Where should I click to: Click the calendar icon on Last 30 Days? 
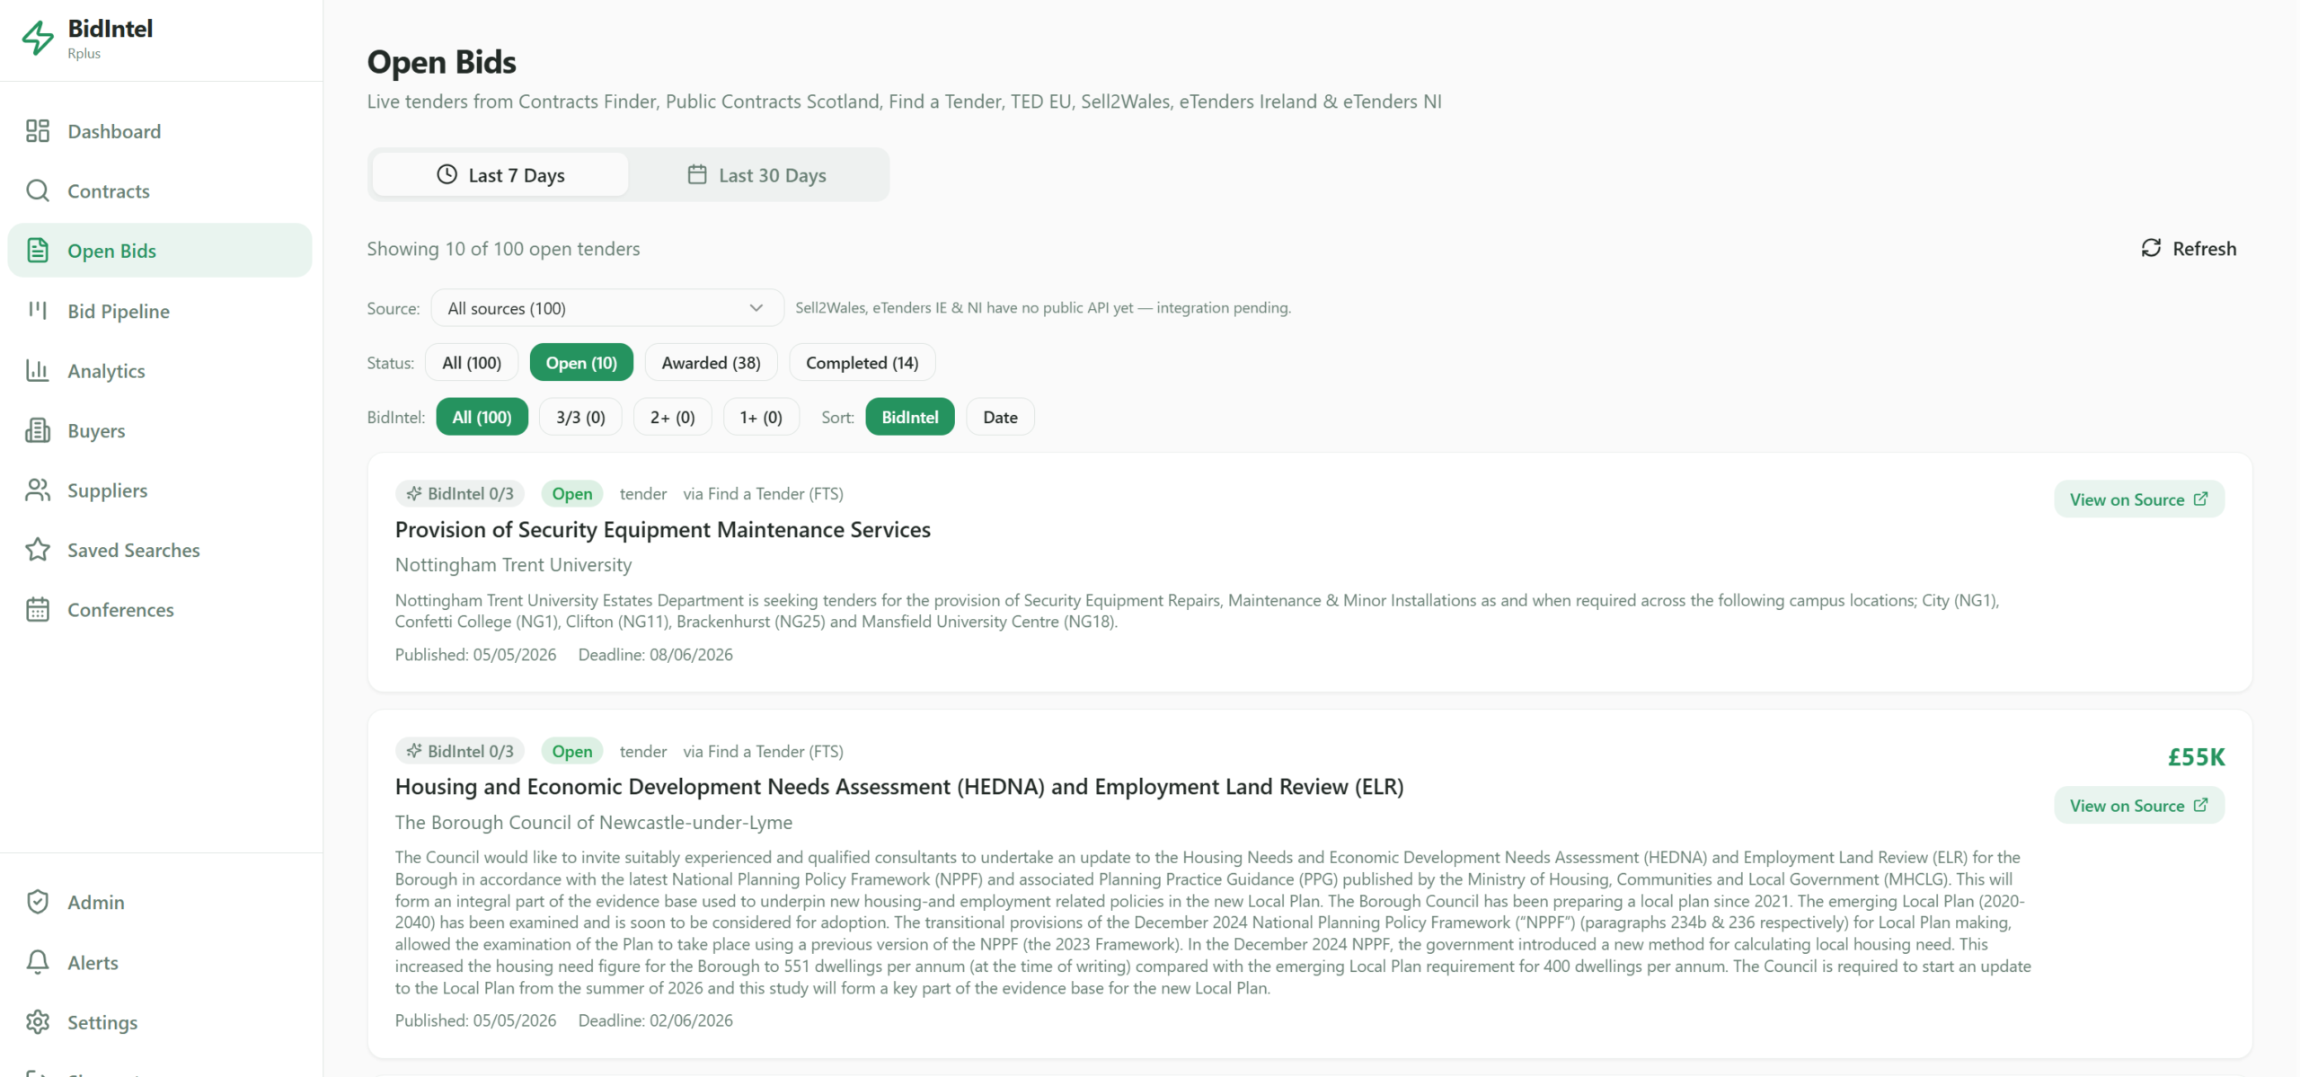[697, 174]
